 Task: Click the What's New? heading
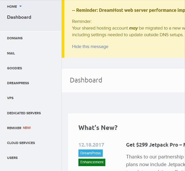click(x=98, y=128)
